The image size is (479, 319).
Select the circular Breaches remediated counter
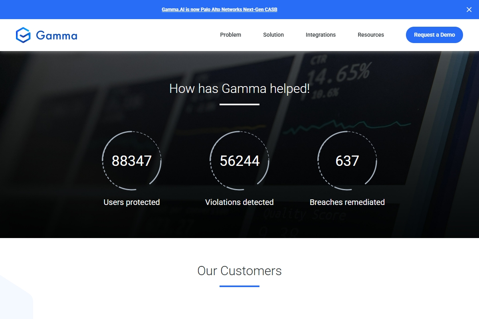(x=347, y=161)
